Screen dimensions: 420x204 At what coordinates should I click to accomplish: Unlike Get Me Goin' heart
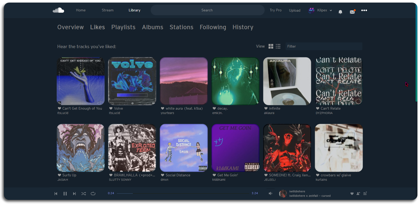(214, 175)
